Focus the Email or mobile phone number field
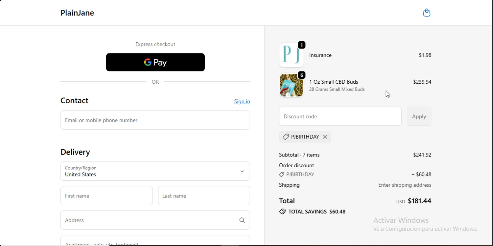The width and height of the screenshot is (493, 246). pyautogui.click(x=155, y=120)
